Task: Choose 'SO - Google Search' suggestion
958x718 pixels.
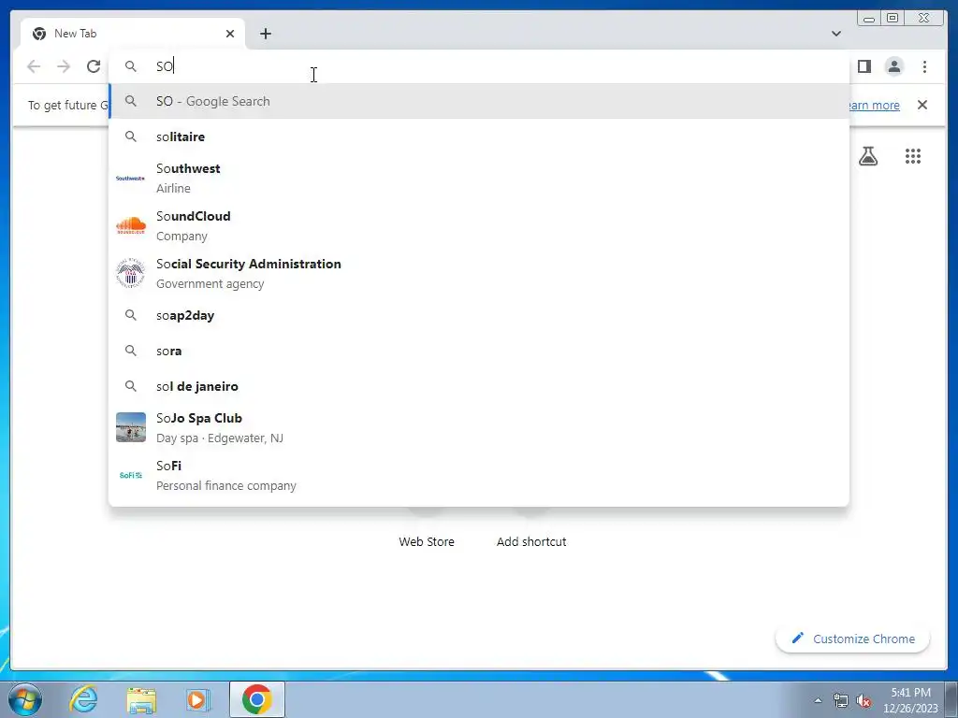Action: (x=478, y=101)
